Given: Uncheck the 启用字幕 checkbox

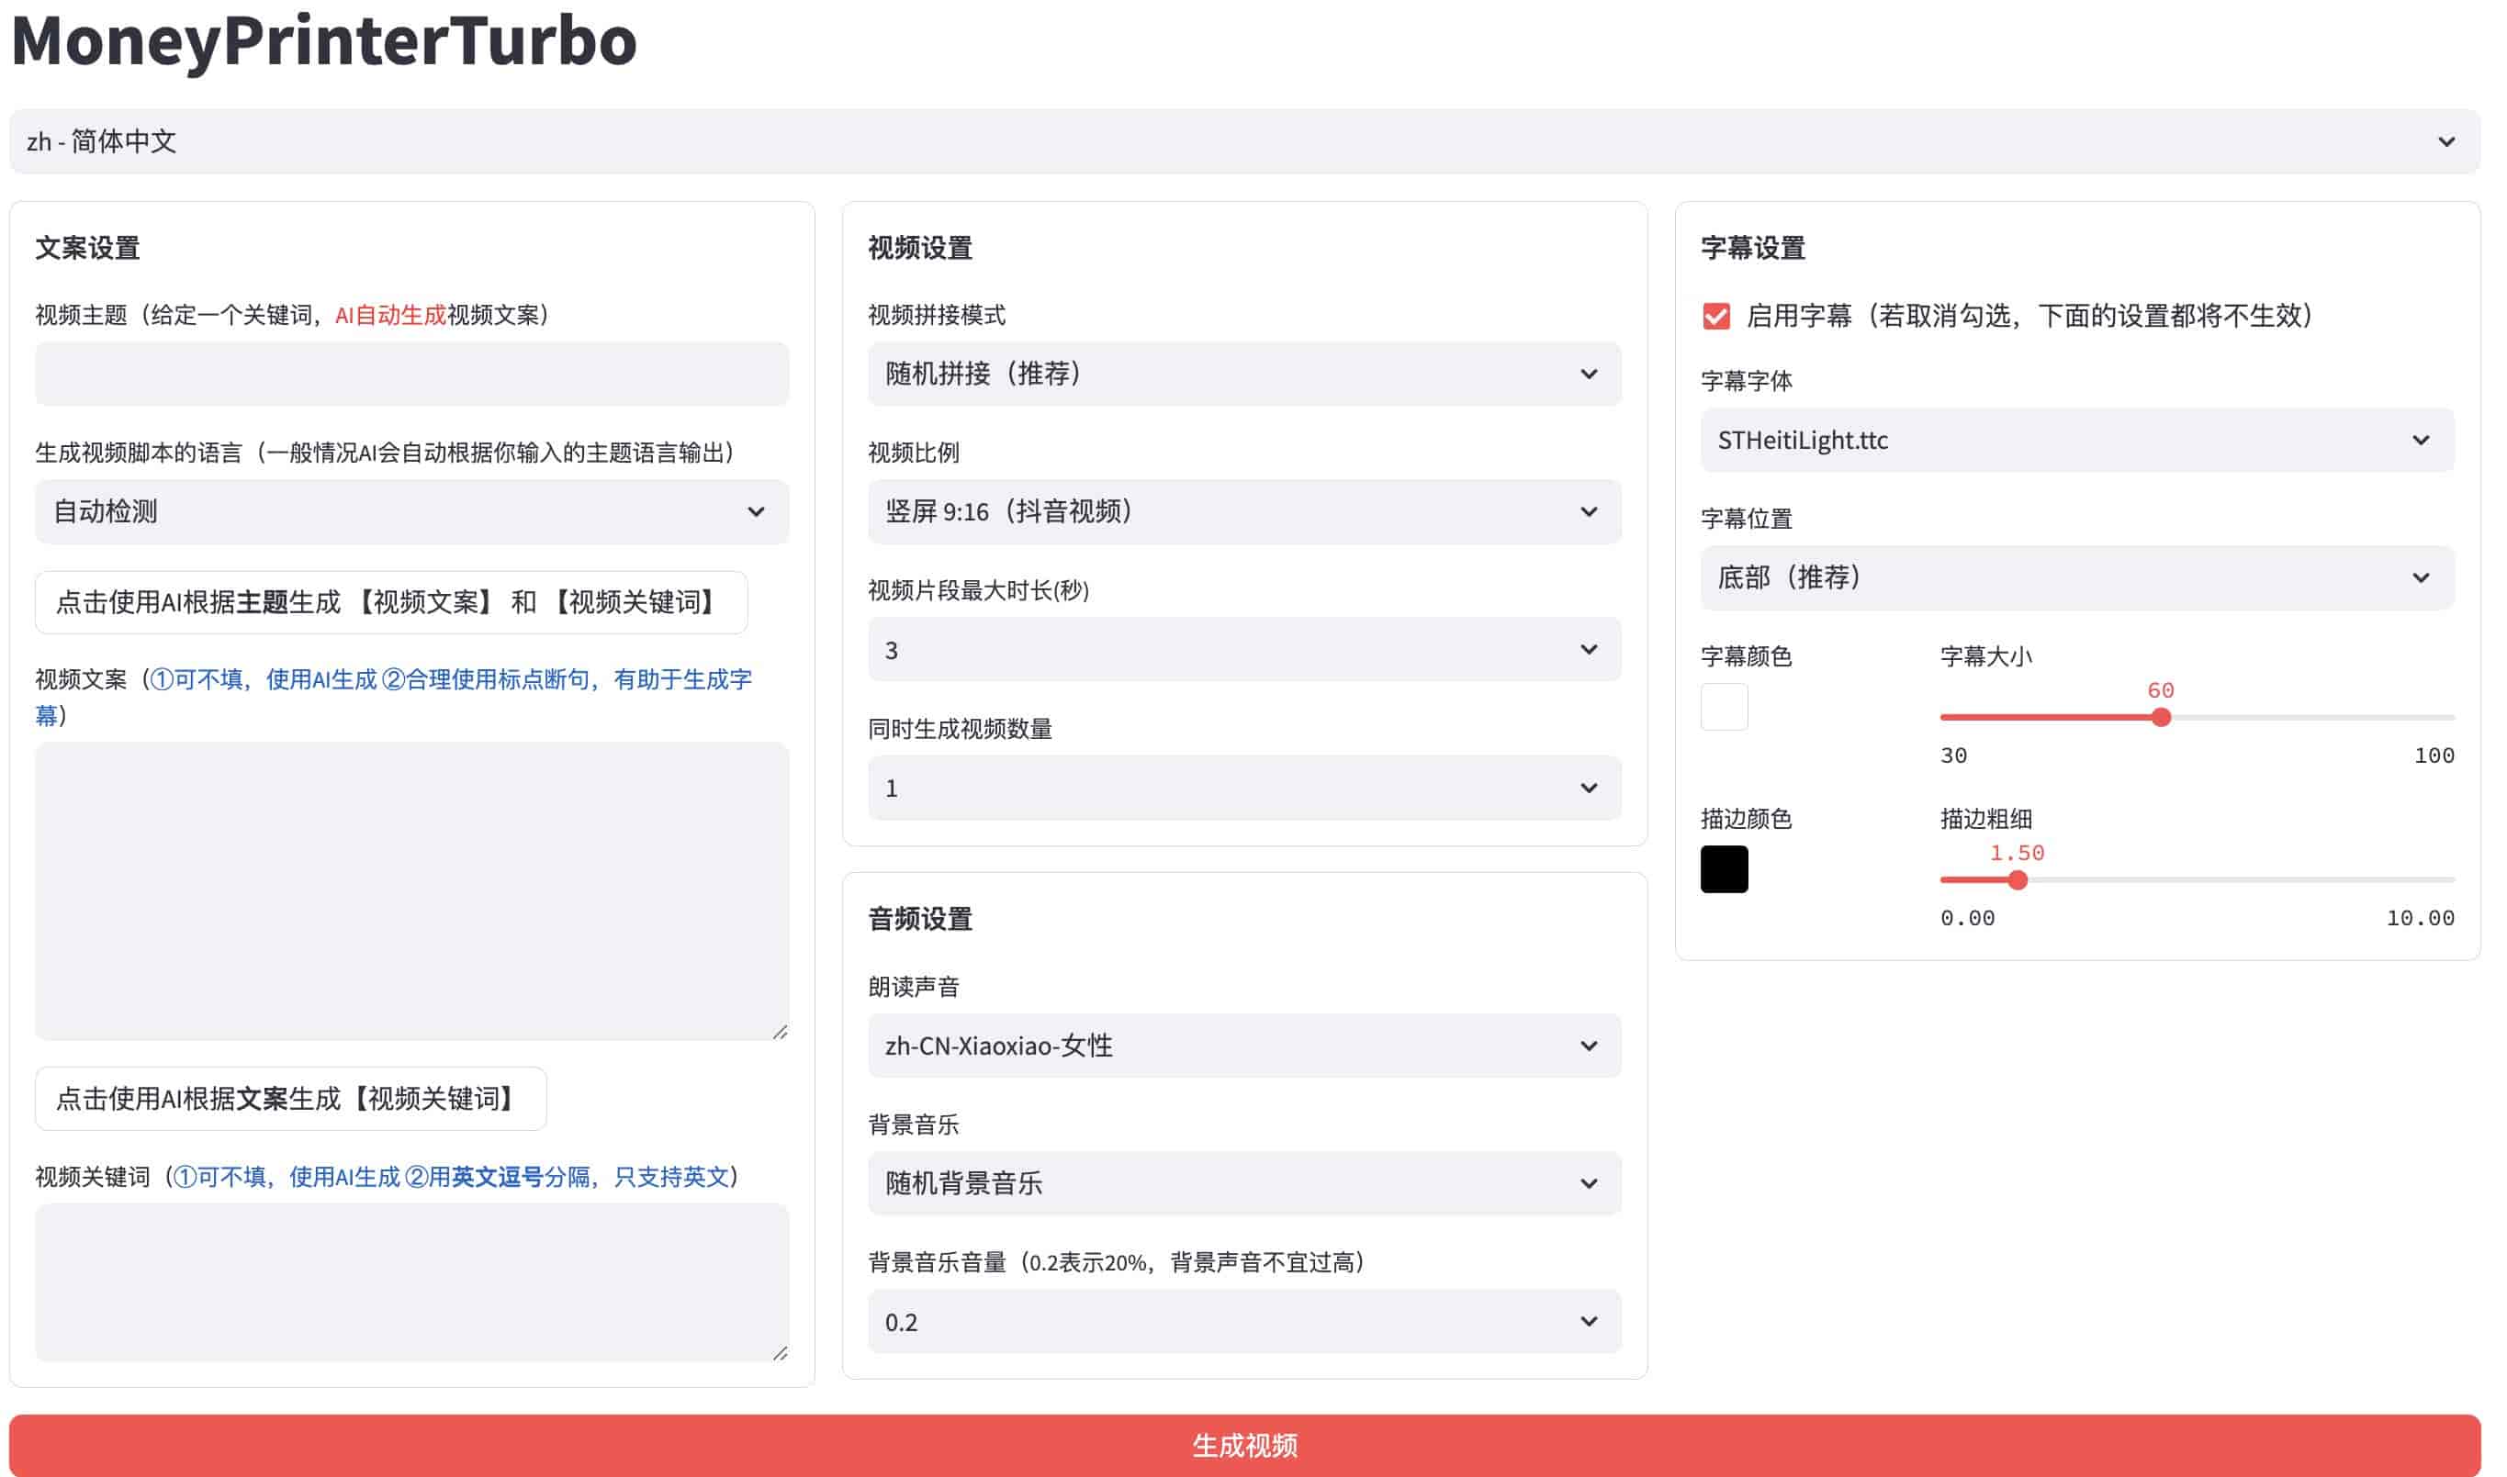Looking at the screenshot, I should pyautogui.click(x=1715, y=317).
